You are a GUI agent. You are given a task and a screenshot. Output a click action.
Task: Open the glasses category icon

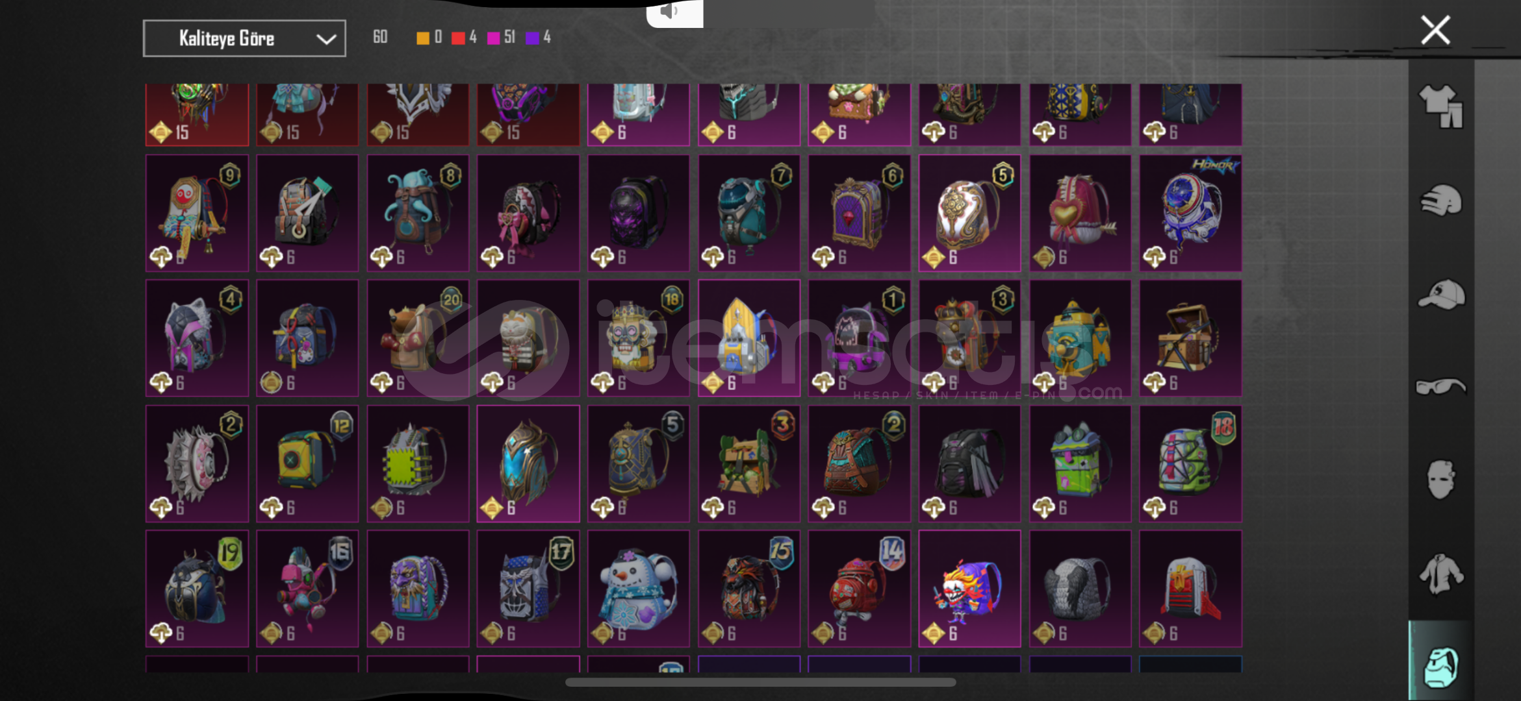(x=1440, y=386)
